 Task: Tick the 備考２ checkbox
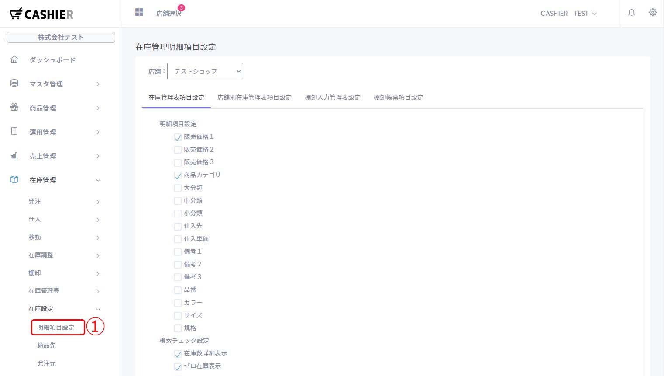(178, 265)
